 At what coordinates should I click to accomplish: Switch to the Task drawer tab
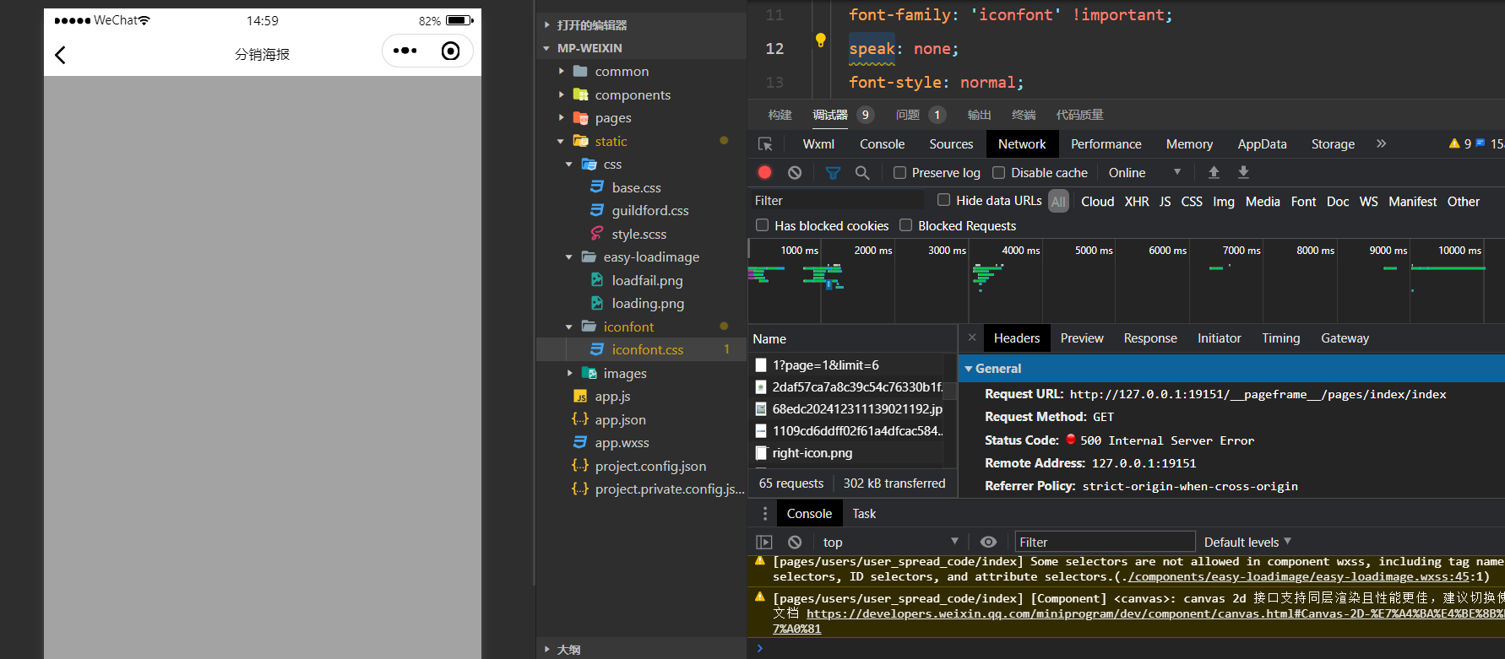(x=864, y=513)
